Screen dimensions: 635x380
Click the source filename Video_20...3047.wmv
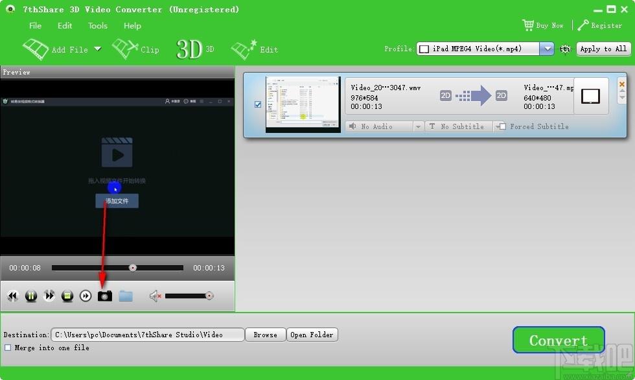(386, 88)
